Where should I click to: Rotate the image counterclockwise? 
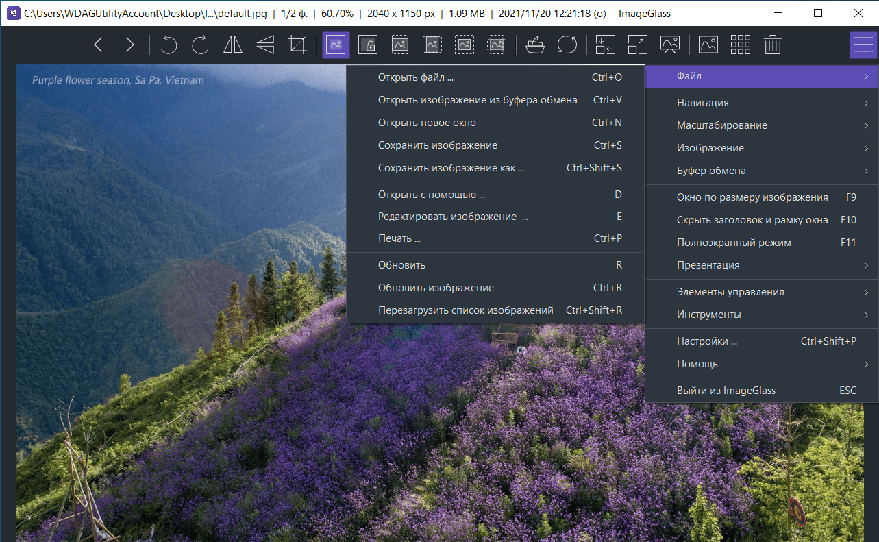coord(169,45)
